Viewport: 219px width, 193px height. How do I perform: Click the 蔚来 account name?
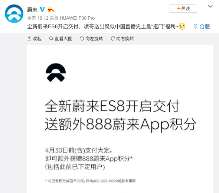tap(32, 10)
